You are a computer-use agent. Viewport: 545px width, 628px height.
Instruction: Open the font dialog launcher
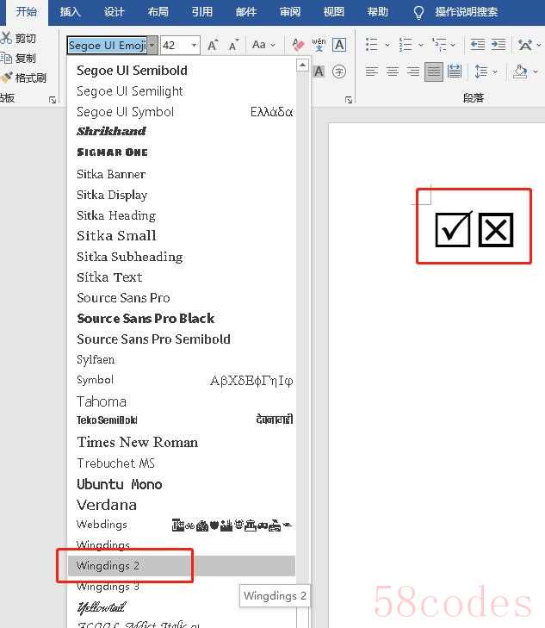click(349, 100)
